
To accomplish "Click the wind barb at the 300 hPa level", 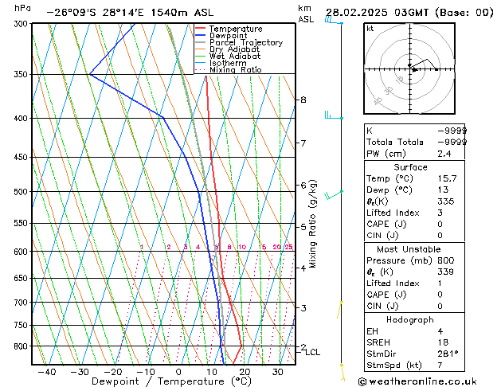I will click(334, 21).
